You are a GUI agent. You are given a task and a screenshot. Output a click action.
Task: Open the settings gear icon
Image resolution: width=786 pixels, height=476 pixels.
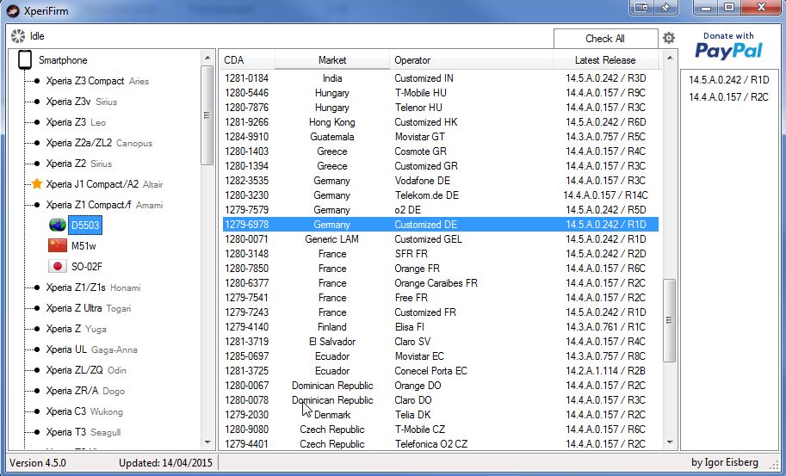point(669,38)
